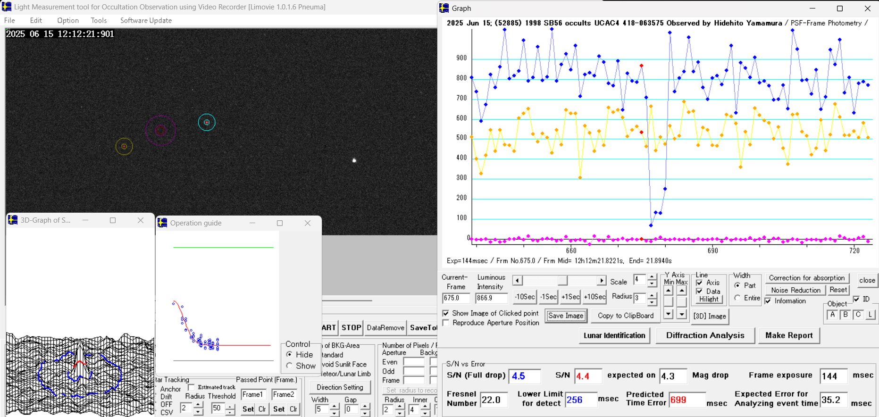
Task: Click the Diffraction Analysis button
Action: 705,335
